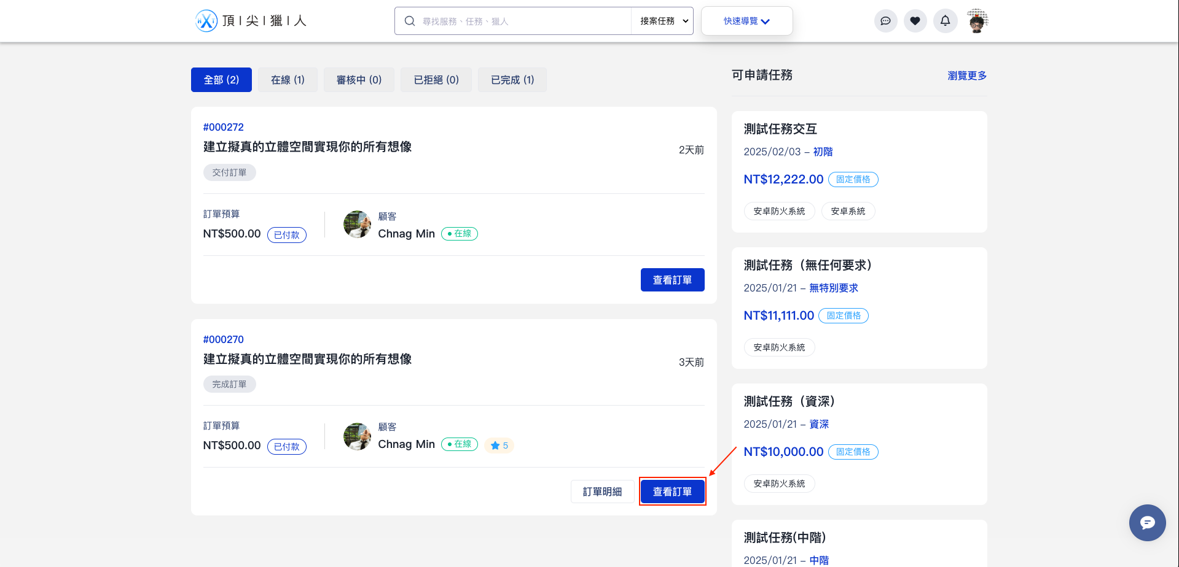Expand the 快速導覽 menu
Viewport: 1179px width, 567px height.
(x=746, y=20)
